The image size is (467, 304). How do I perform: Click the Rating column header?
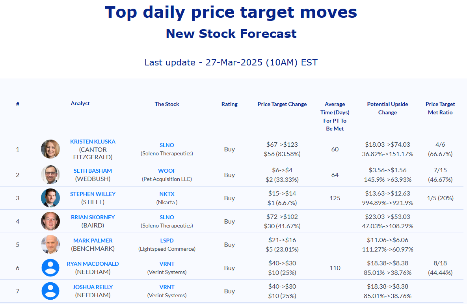point(229,104)
